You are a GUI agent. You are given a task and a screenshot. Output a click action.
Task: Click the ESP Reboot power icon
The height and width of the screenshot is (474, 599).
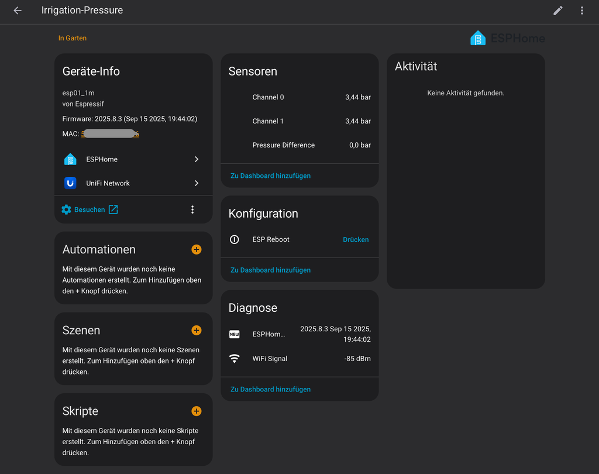tap(235, 239)
